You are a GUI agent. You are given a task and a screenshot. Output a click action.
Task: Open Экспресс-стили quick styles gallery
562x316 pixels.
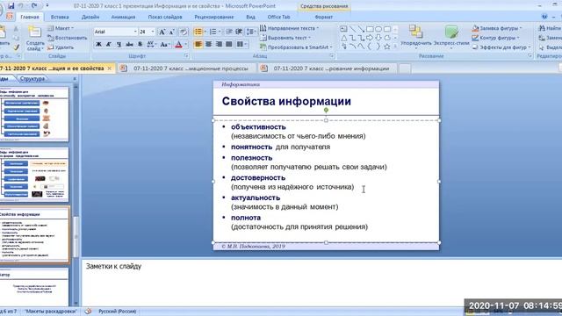[x=451, y=38]
